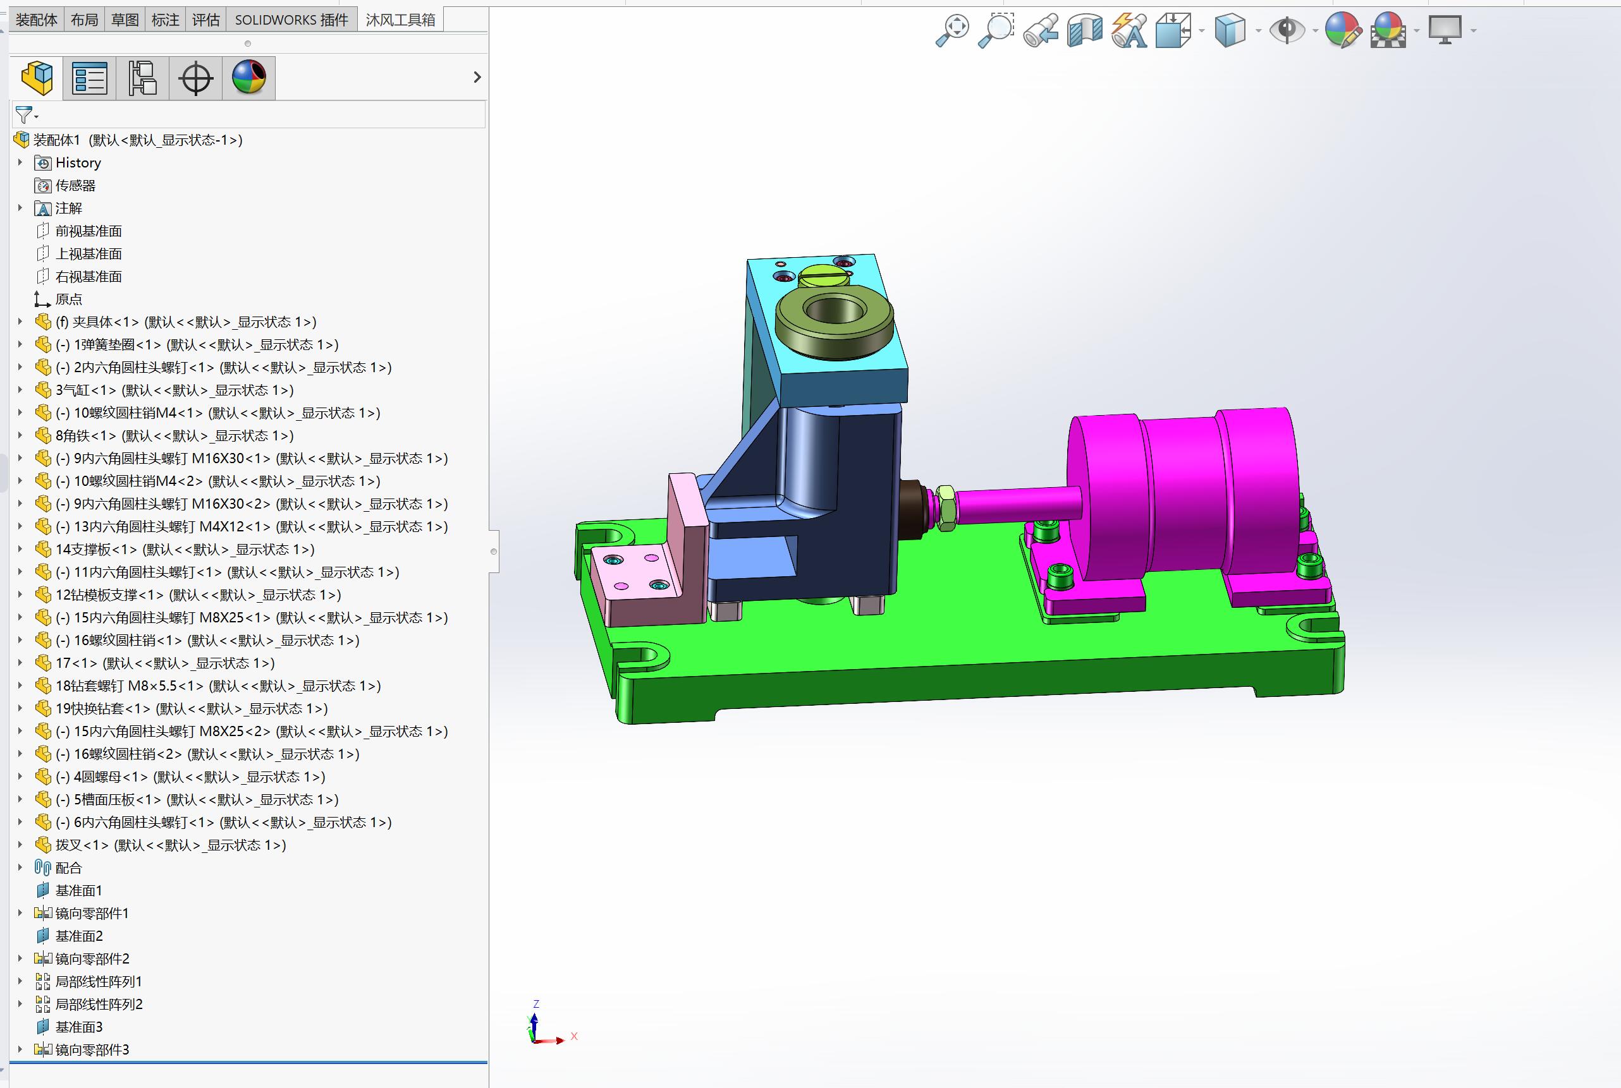Viewport: 1621px width, 1088px height.
Task: Click the Zoom to Area magnifier
Action: click(996, 30)
